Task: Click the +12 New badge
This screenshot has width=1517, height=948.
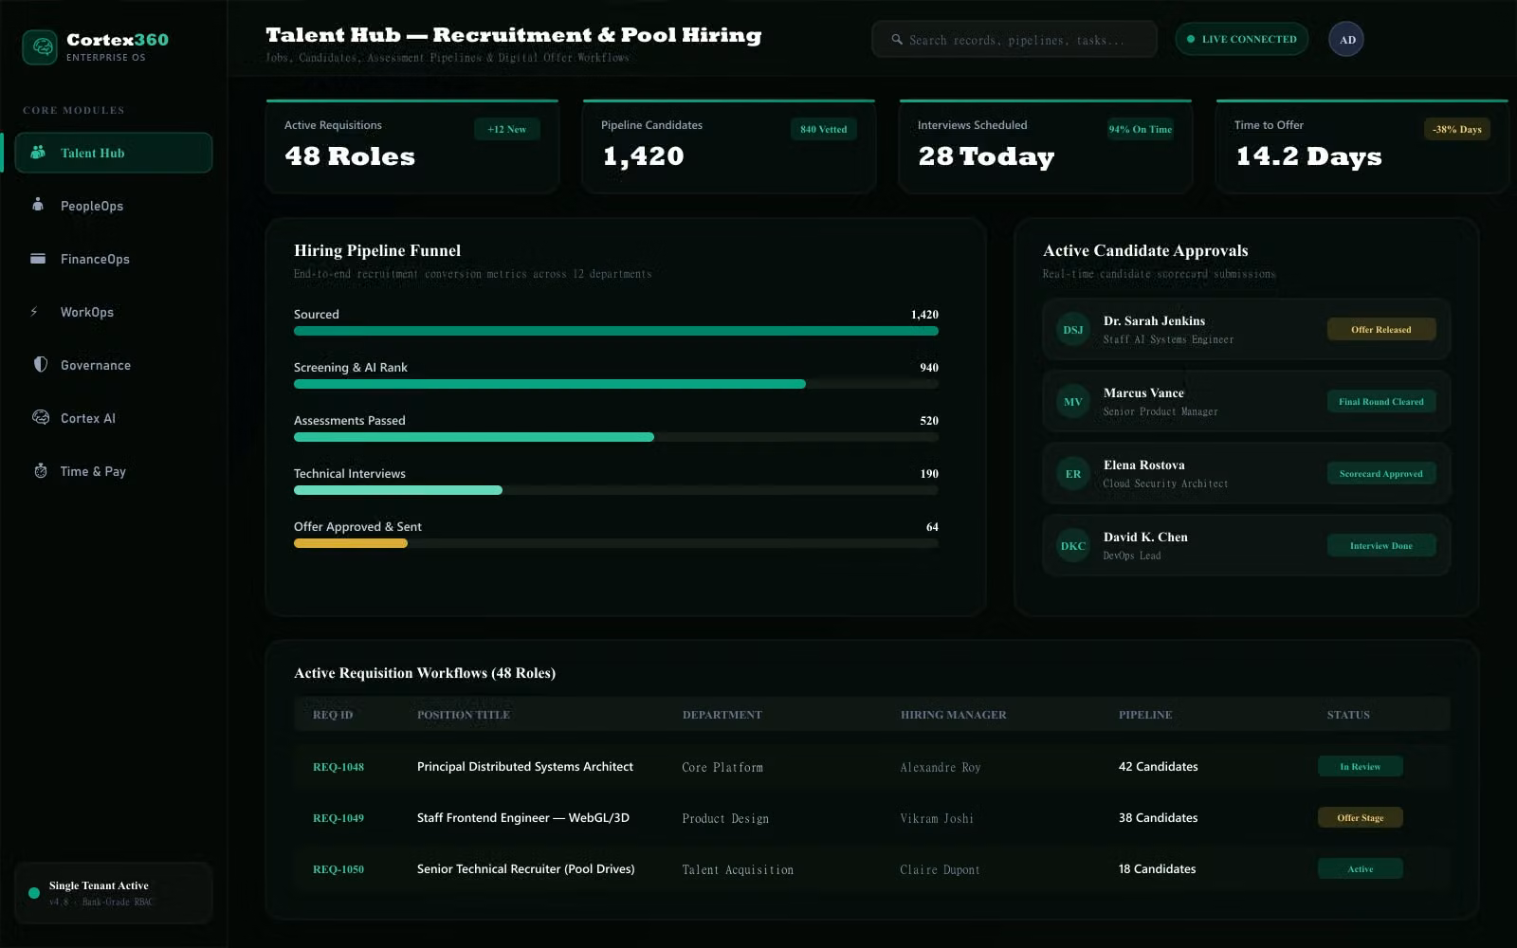Action: pos(507,129)
